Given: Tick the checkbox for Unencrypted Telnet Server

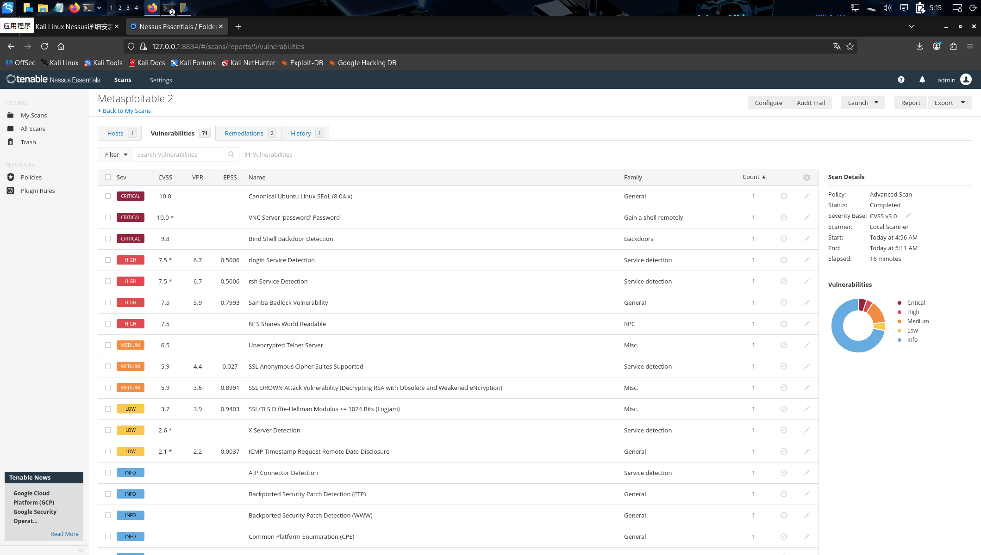Looking at the screenshot, I should coord(108,345).
